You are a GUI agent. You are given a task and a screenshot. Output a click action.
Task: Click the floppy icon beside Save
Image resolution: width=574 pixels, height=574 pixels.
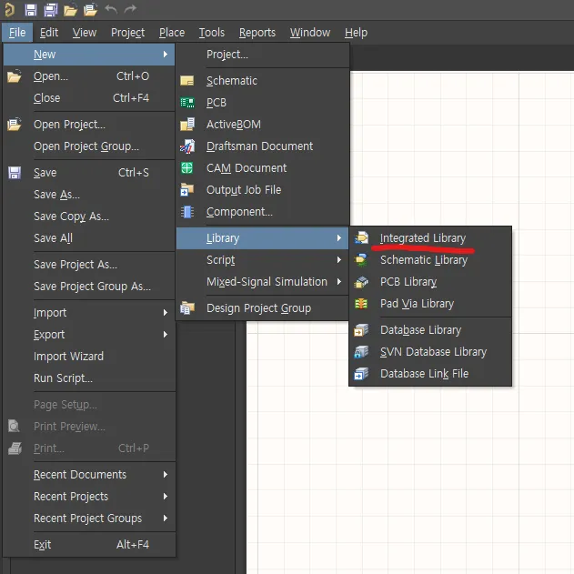tap(15, 173)
